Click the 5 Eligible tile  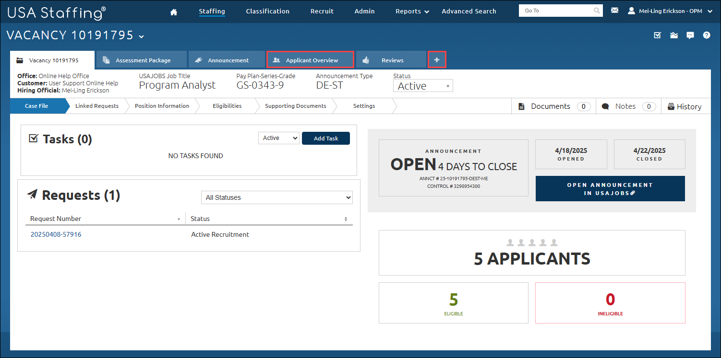coord(454,303)
